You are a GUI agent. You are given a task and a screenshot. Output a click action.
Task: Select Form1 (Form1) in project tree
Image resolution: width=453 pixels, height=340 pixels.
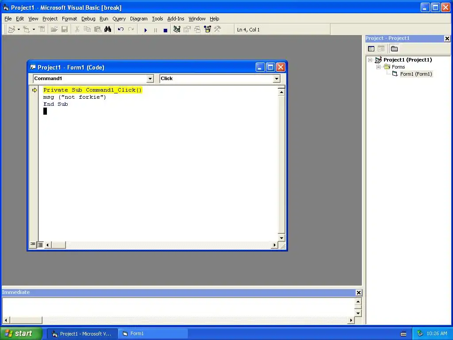click(416, 74)
